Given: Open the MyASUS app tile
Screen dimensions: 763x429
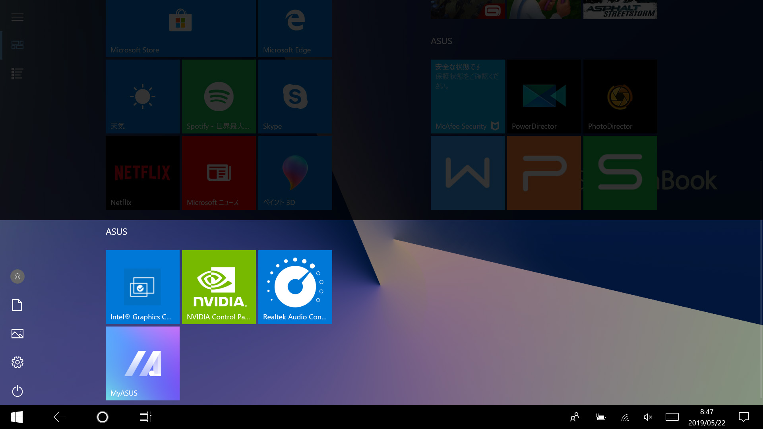Looking at the screenshot, I should click(142, 363).
